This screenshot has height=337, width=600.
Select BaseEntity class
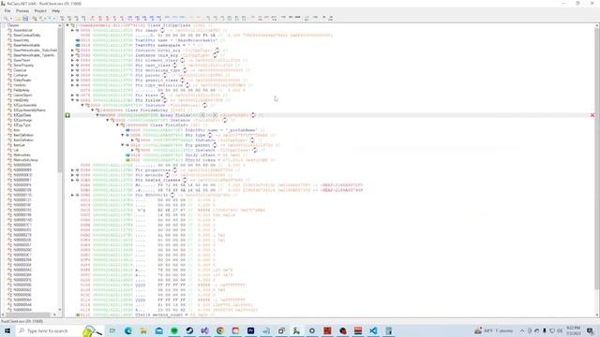(x=21, y=40)
